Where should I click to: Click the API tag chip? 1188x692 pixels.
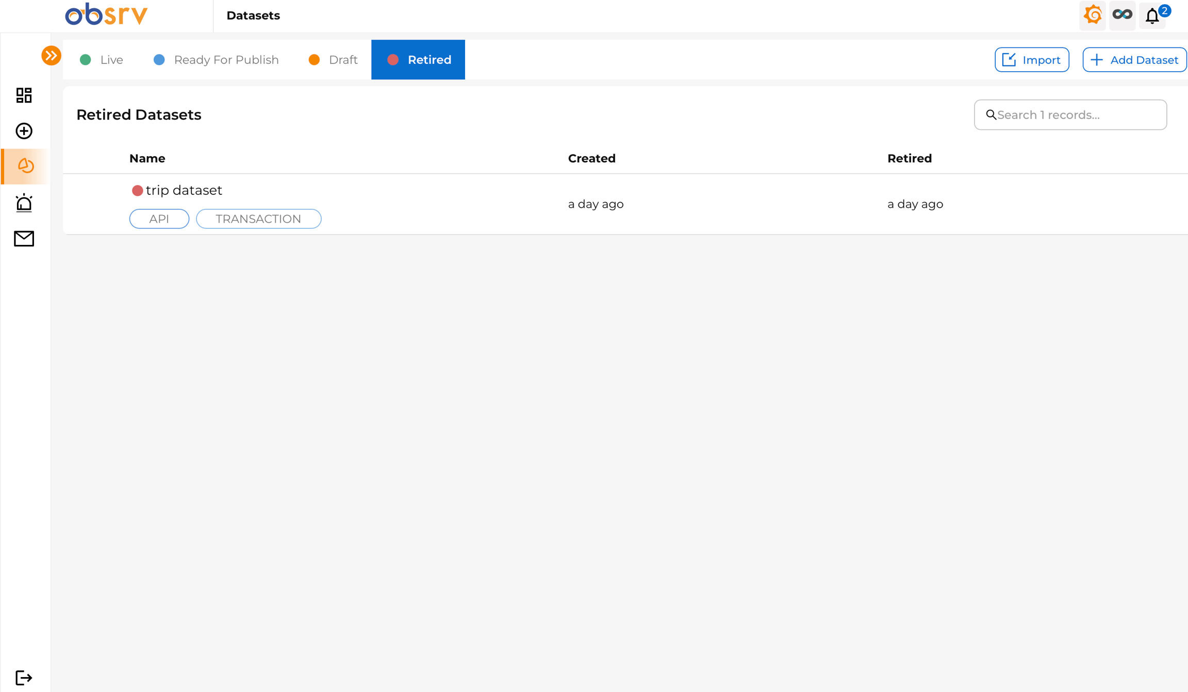pyautogui.click(x=159, y=219)
